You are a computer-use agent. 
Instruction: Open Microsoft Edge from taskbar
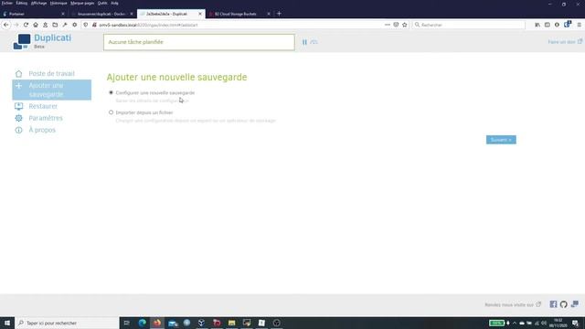coord(143,323)
